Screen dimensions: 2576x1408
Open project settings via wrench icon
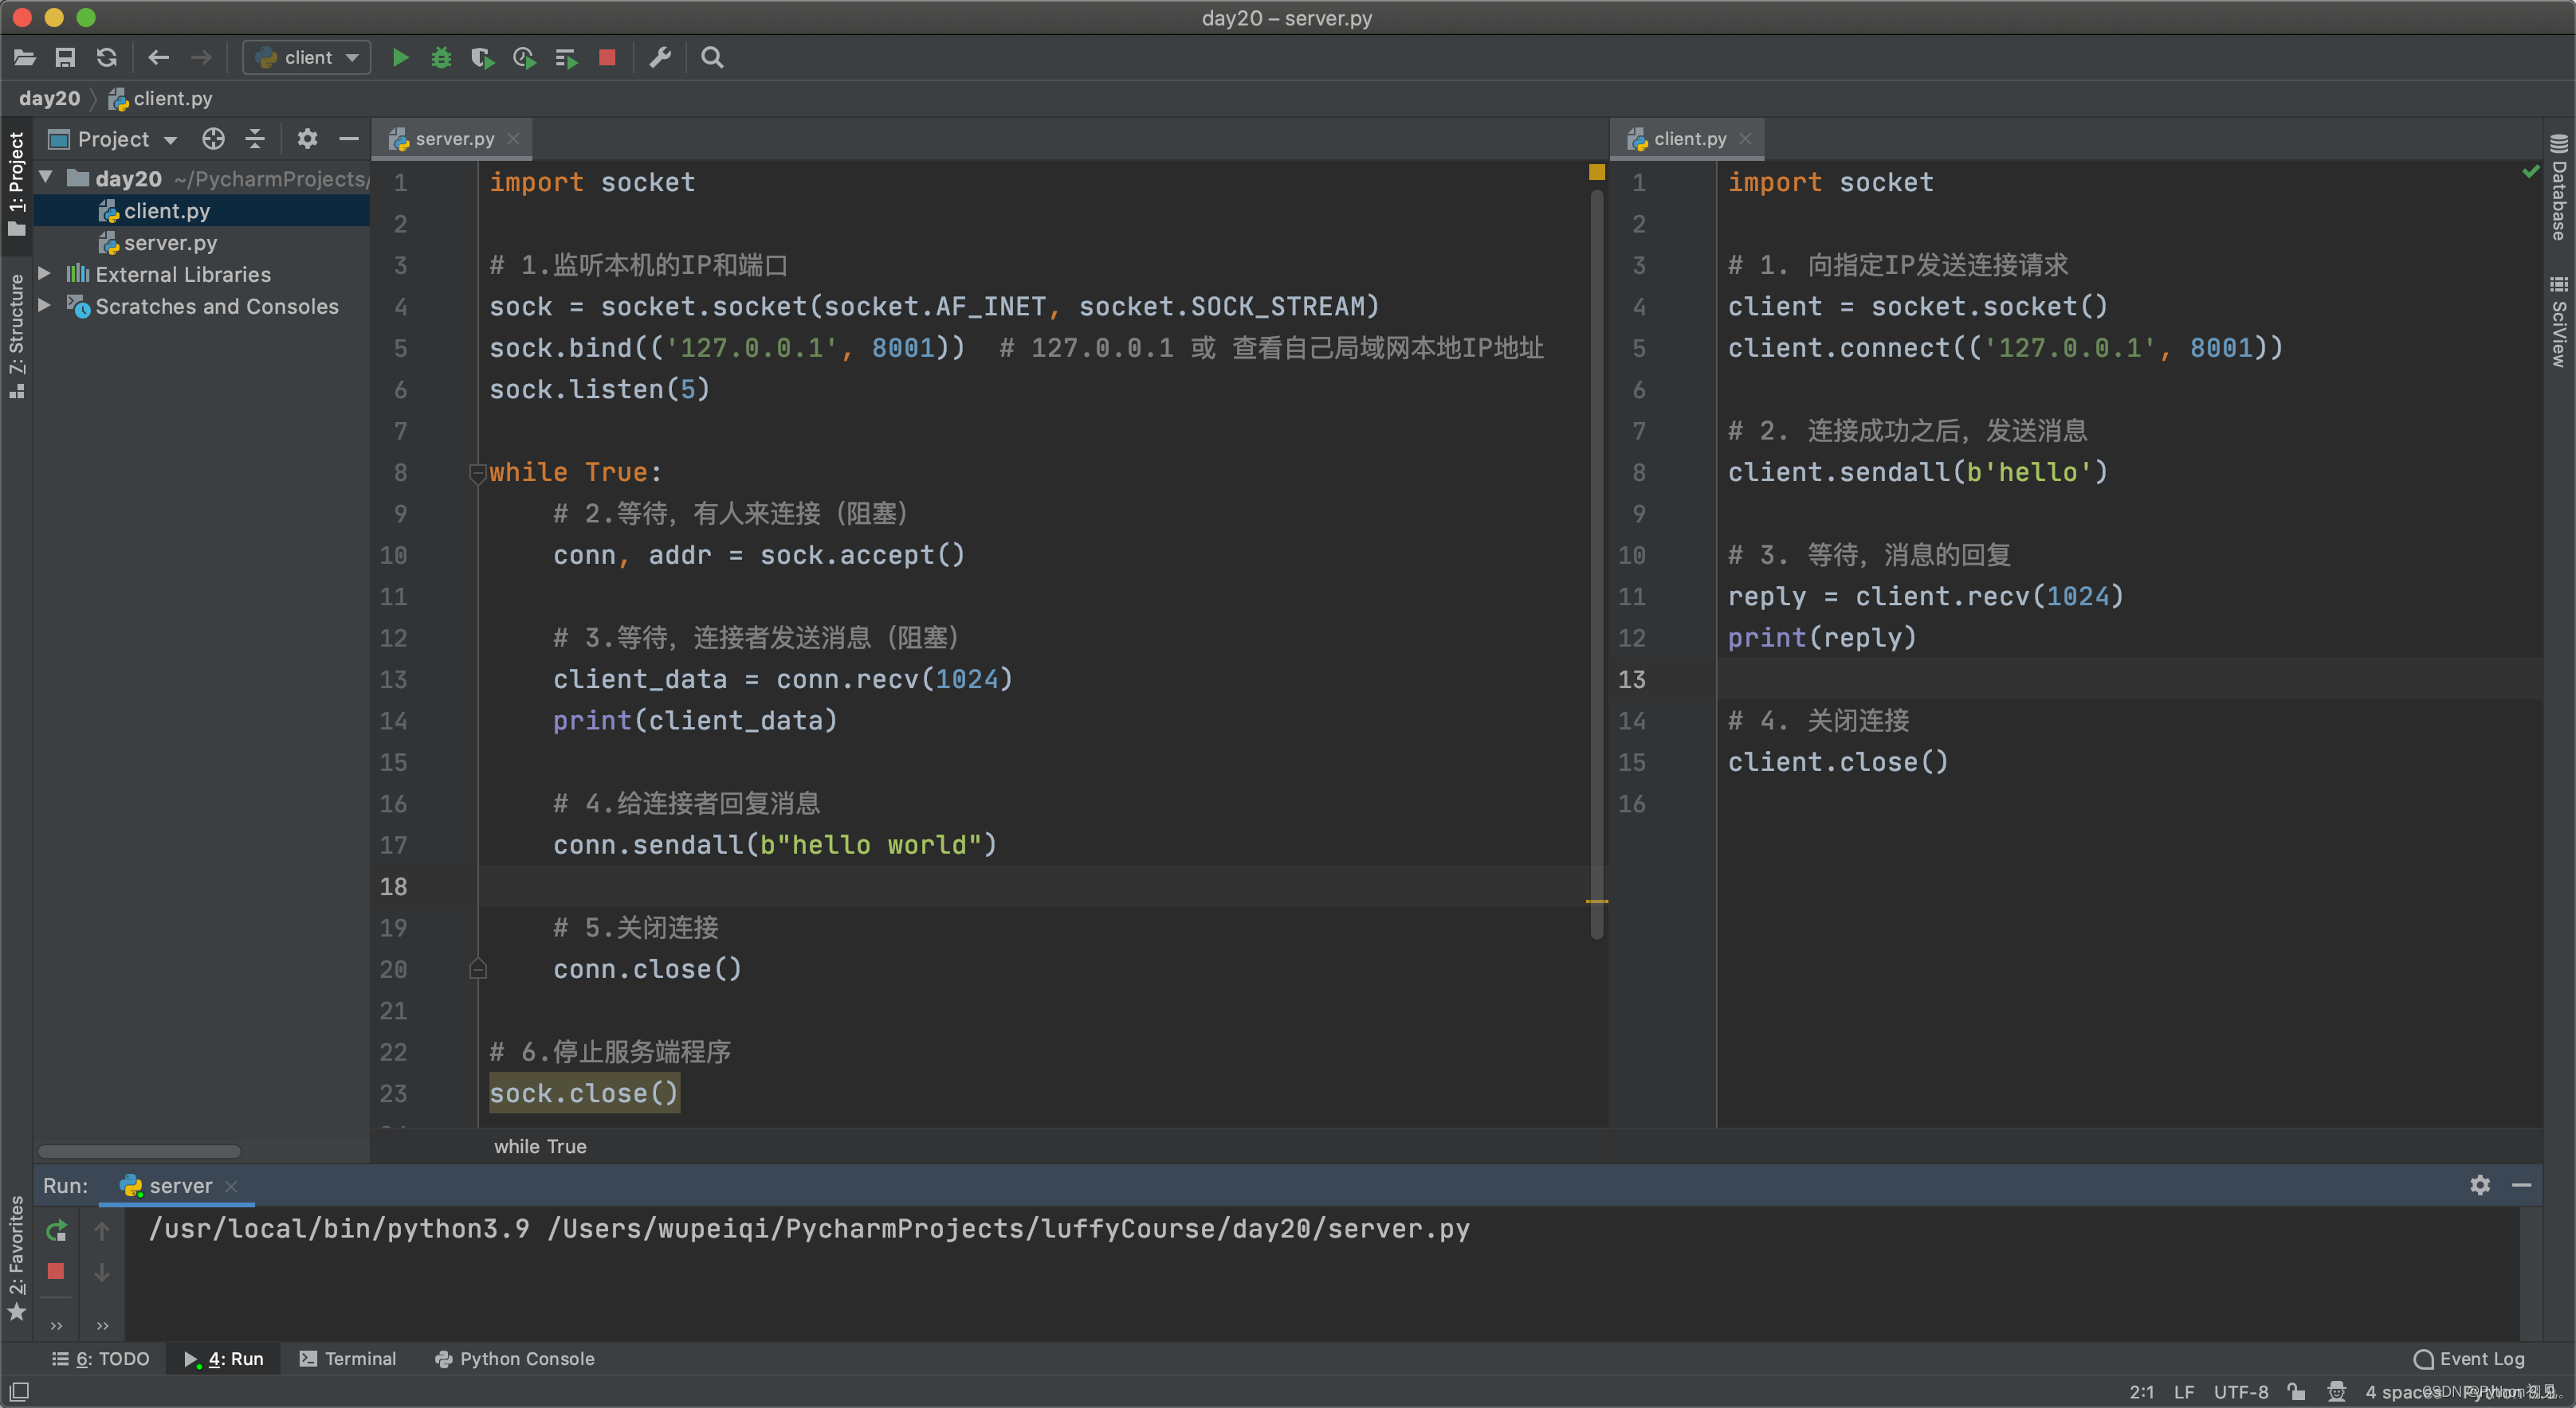(659, 57)
